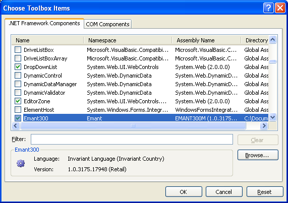
Task: Sort list by Name column header
Action: (47, 40)
